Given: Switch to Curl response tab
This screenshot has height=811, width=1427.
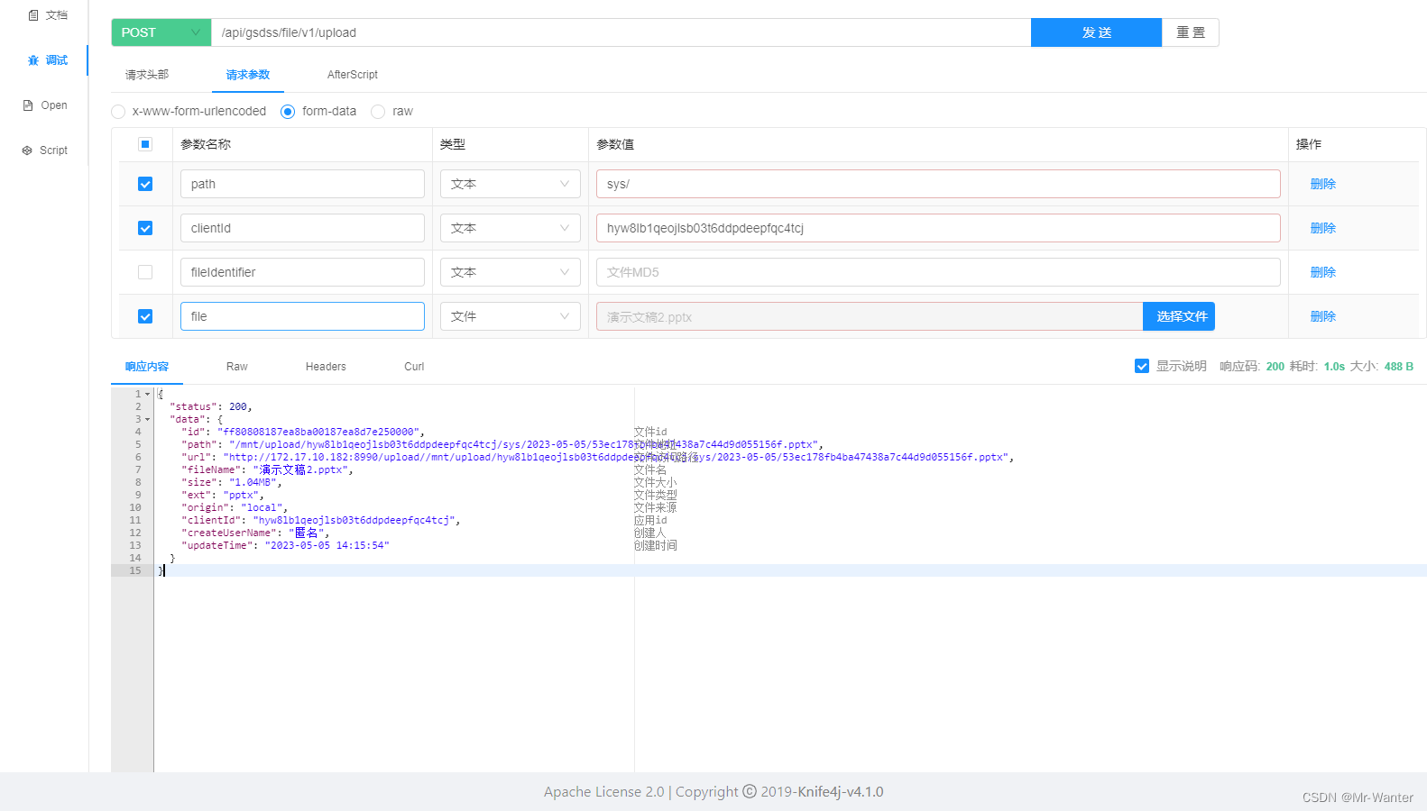Looking at the screenshot, I should (x=414, y=367).
